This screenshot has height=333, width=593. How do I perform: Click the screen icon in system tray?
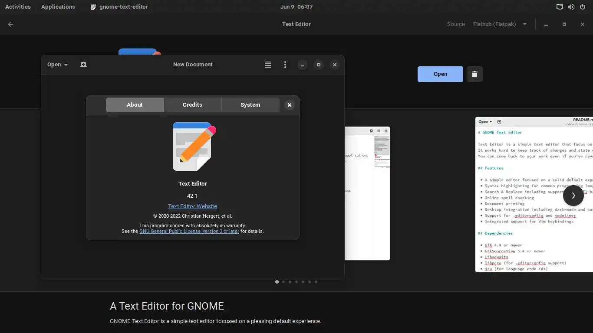point(560,7)
